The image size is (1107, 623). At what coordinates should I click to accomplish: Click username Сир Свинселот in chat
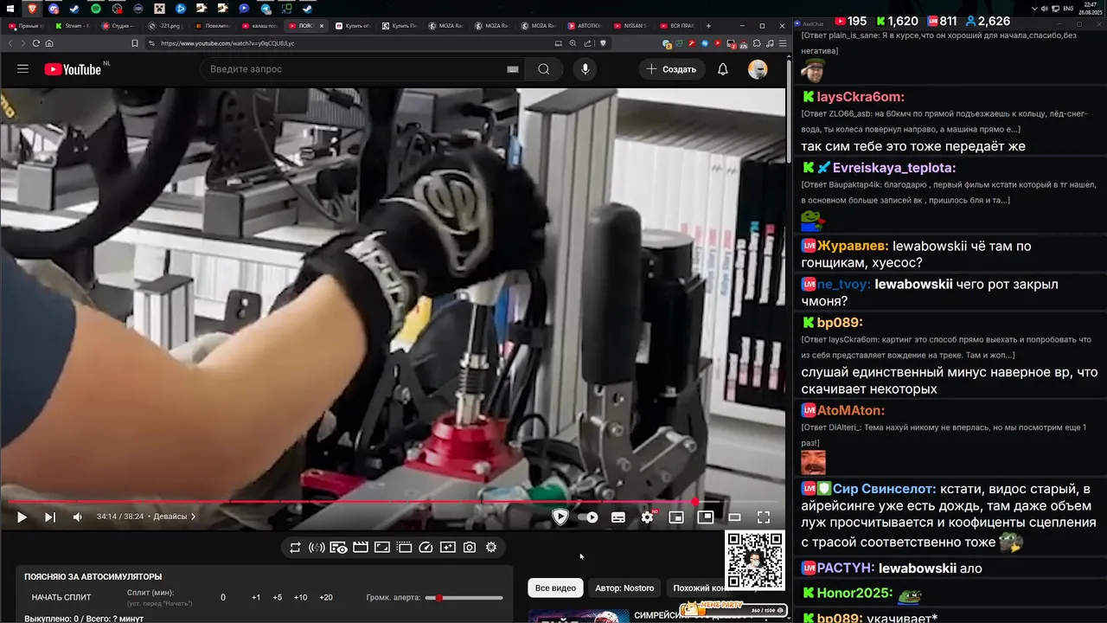[884, 489]
